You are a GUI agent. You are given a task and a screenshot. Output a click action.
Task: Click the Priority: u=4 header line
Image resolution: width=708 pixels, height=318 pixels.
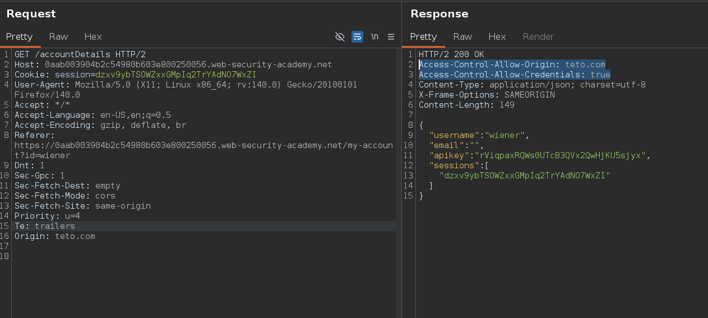pyautogui.click(x=48, y=216)
